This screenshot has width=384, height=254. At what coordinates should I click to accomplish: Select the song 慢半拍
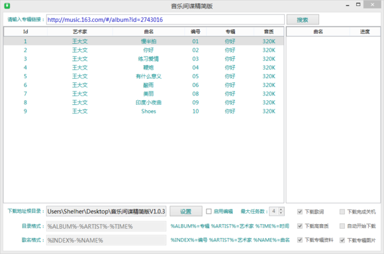148,41
